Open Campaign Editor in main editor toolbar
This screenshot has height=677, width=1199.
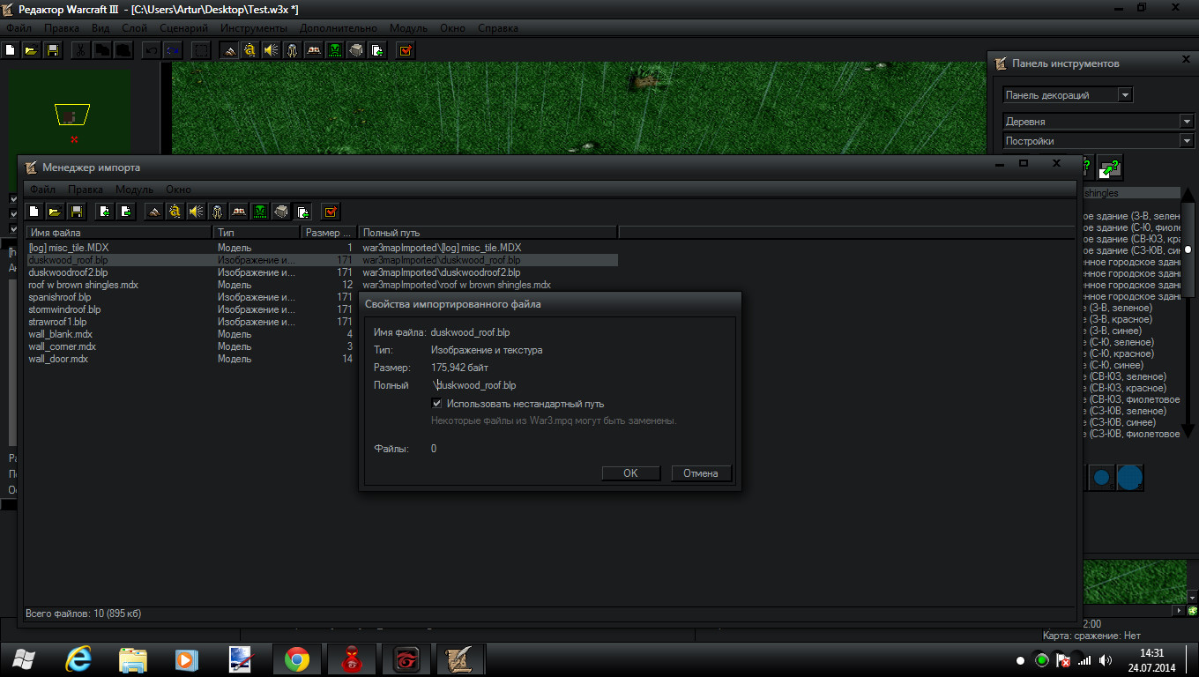(x=314, y=50)
